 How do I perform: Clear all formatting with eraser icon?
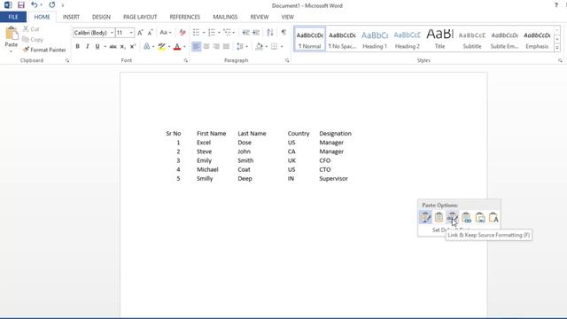click(x=183, y=33)
